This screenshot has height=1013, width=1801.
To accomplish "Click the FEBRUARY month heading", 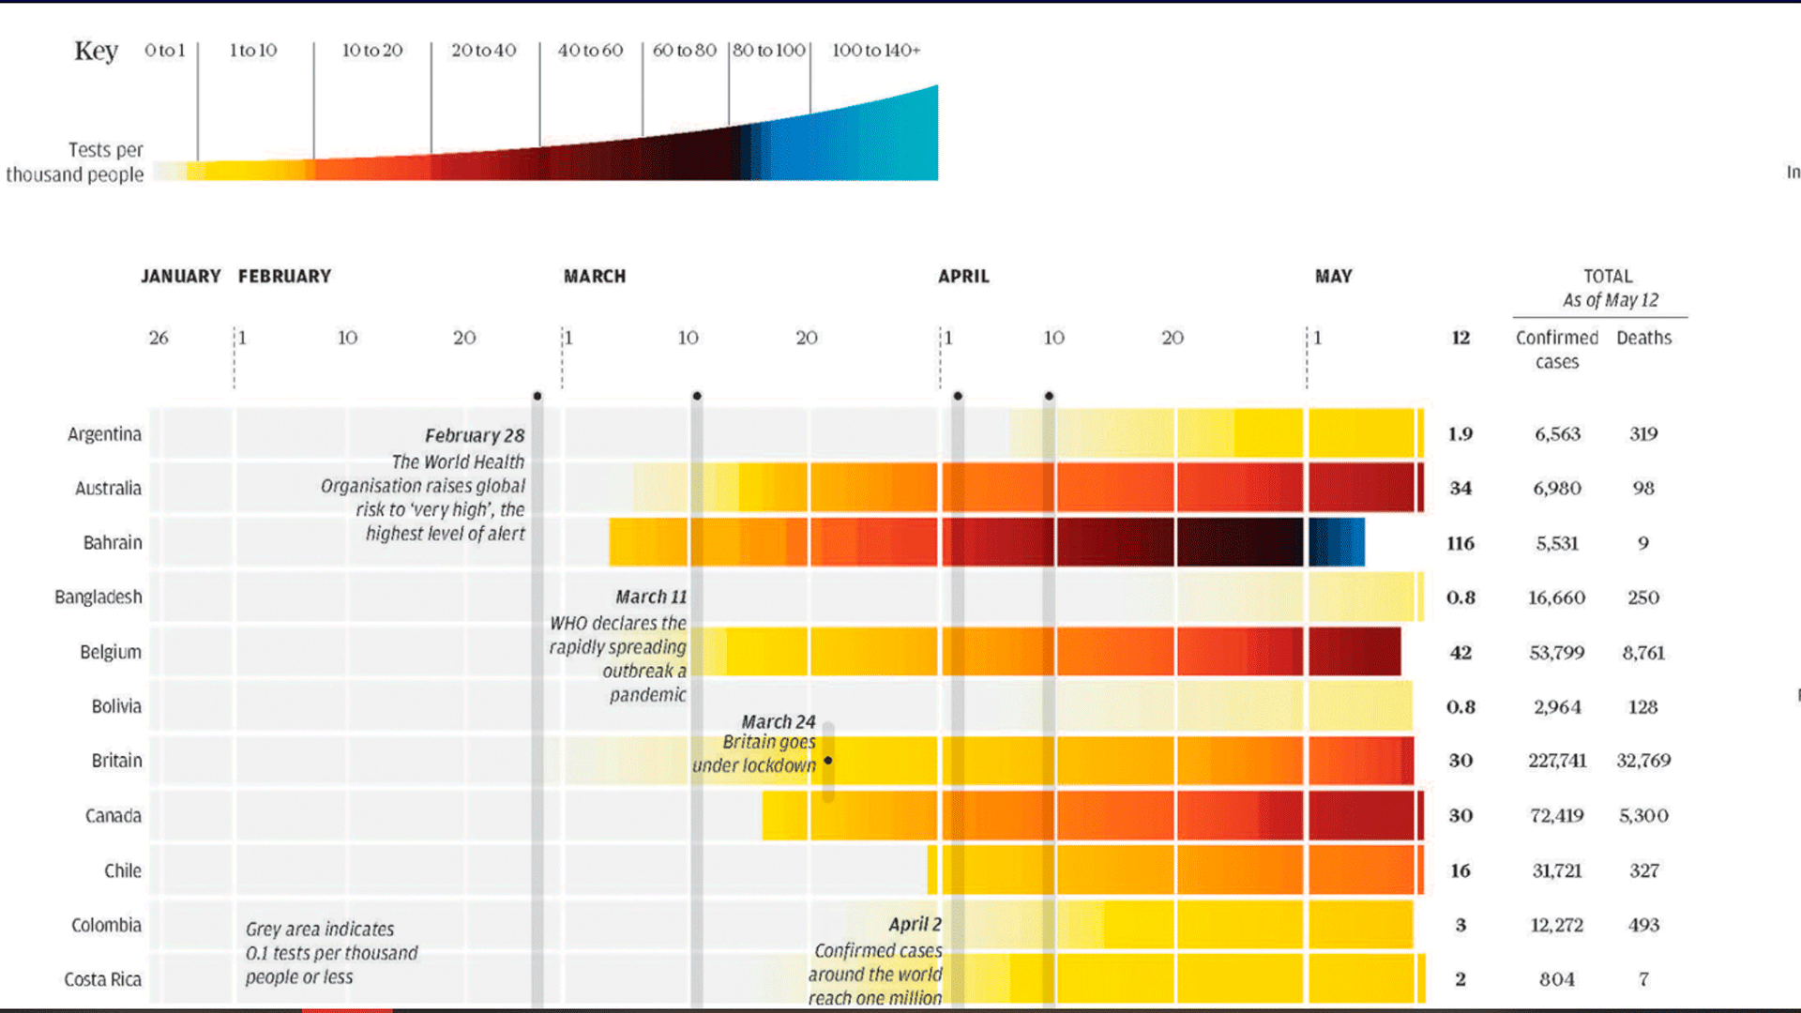I will tap(284, 277).
